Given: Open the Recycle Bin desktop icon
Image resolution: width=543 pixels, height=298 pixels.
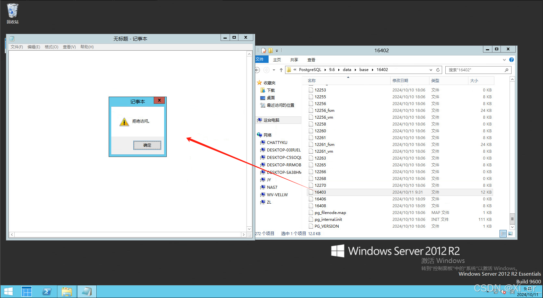Looking at the screenshot, I should coord(13,13).
